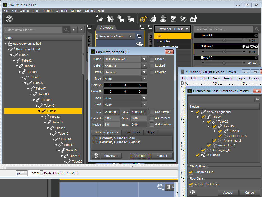The image size is (262, 197).
Task: Select the geometry editor tool icon
Action: point(173,19)
